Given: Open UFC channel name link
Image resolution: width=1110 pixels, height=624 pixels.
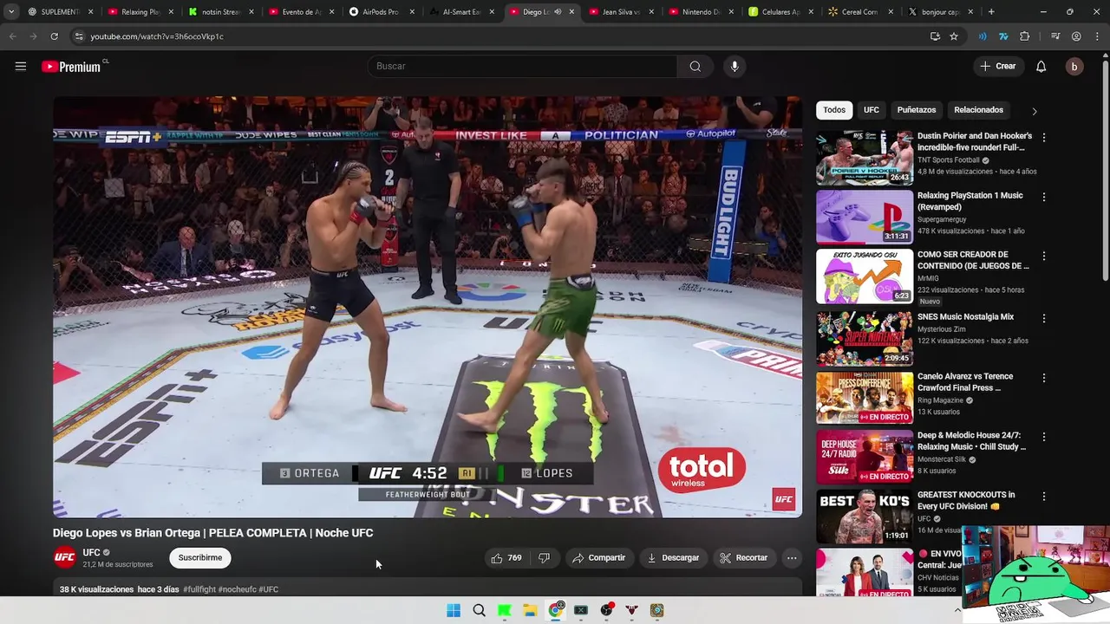Looking at the screenshot, I should [91, 552].
